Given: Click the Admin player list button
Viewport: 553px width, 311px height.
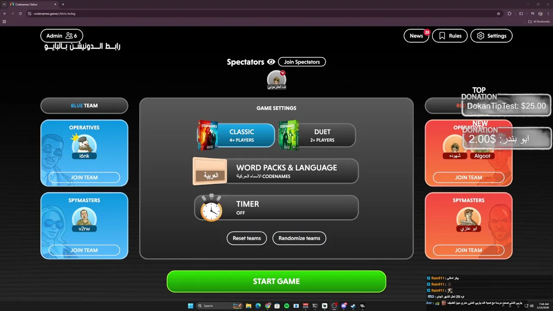Looking at the screenshot, I should [62, 36].
